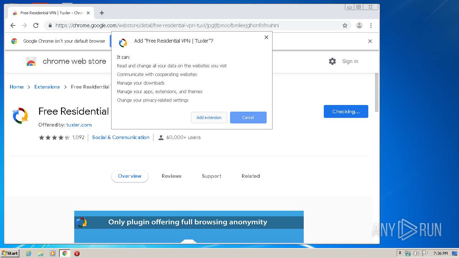Viewport: 459px width, 258px height.
Task: Click the taskbar clock showing 7:36 PM
Action: [440, 253]
